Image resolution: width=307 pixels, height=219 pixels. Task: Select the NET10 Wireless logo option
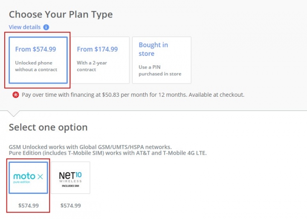coord(70,178)
